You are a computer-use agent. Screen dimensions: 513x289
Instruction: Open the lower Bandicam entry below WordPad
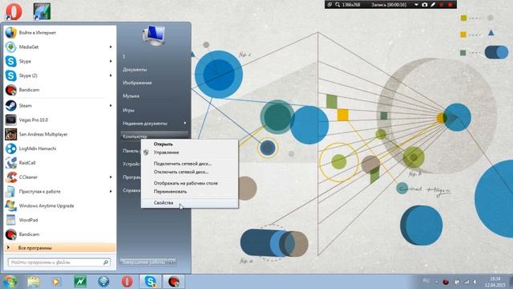click(59, 234)
